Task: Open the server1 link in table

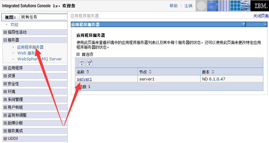Action: 84,79
